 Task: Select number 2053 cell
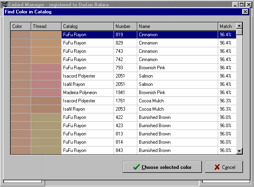(125, 109)
